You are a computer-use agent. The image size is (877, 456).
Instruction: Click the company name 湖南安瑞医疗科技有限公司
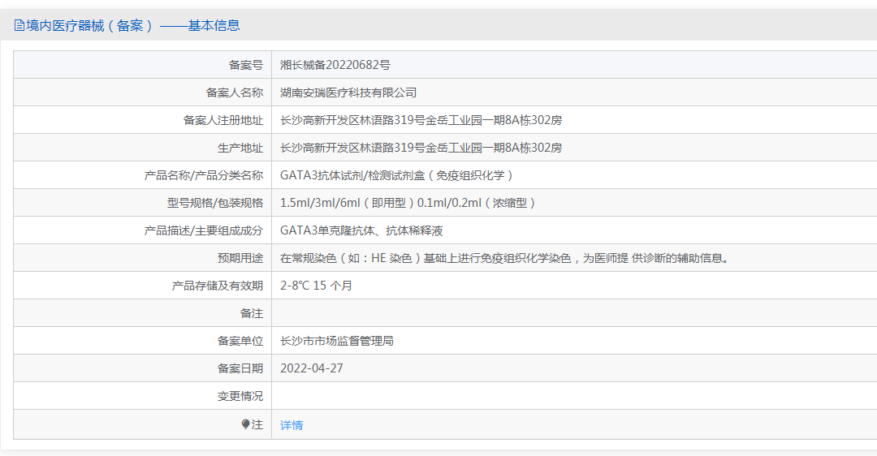[348, 92]
